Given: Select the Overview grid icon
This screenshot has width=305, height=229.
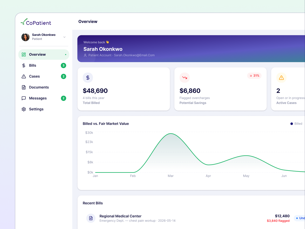Looking at the screenshot, I should point(24,55).
